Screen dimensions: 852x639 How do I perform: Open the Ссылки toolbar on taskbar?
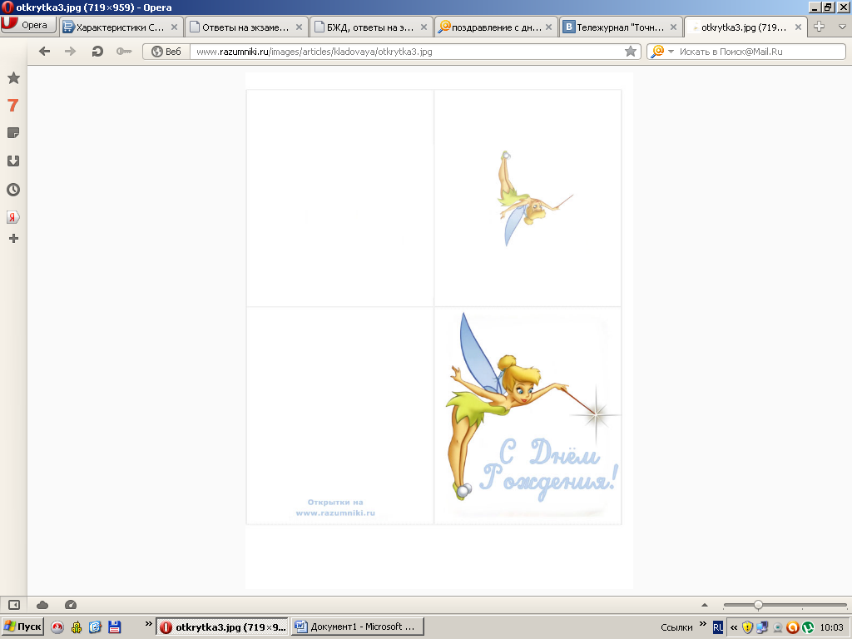676,627
